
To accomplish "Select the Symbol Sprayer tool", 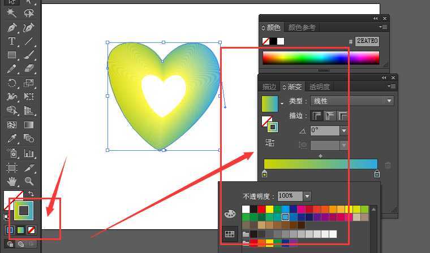I will click(x=11, y=153).
